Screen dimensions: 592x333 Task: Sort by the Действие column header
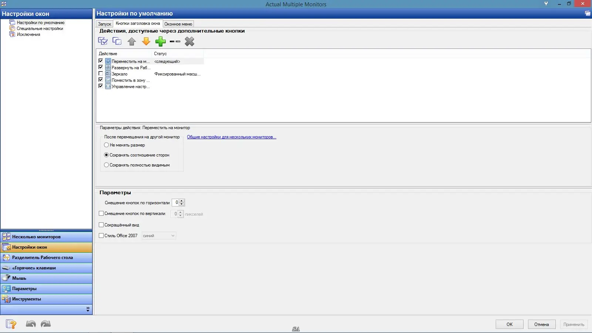[x=124, y=54]
